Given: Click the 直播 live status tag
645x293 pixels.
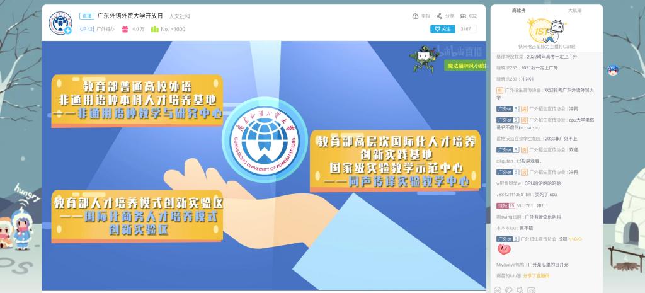Looking at the screenshot, I should (x=87, y=16).
